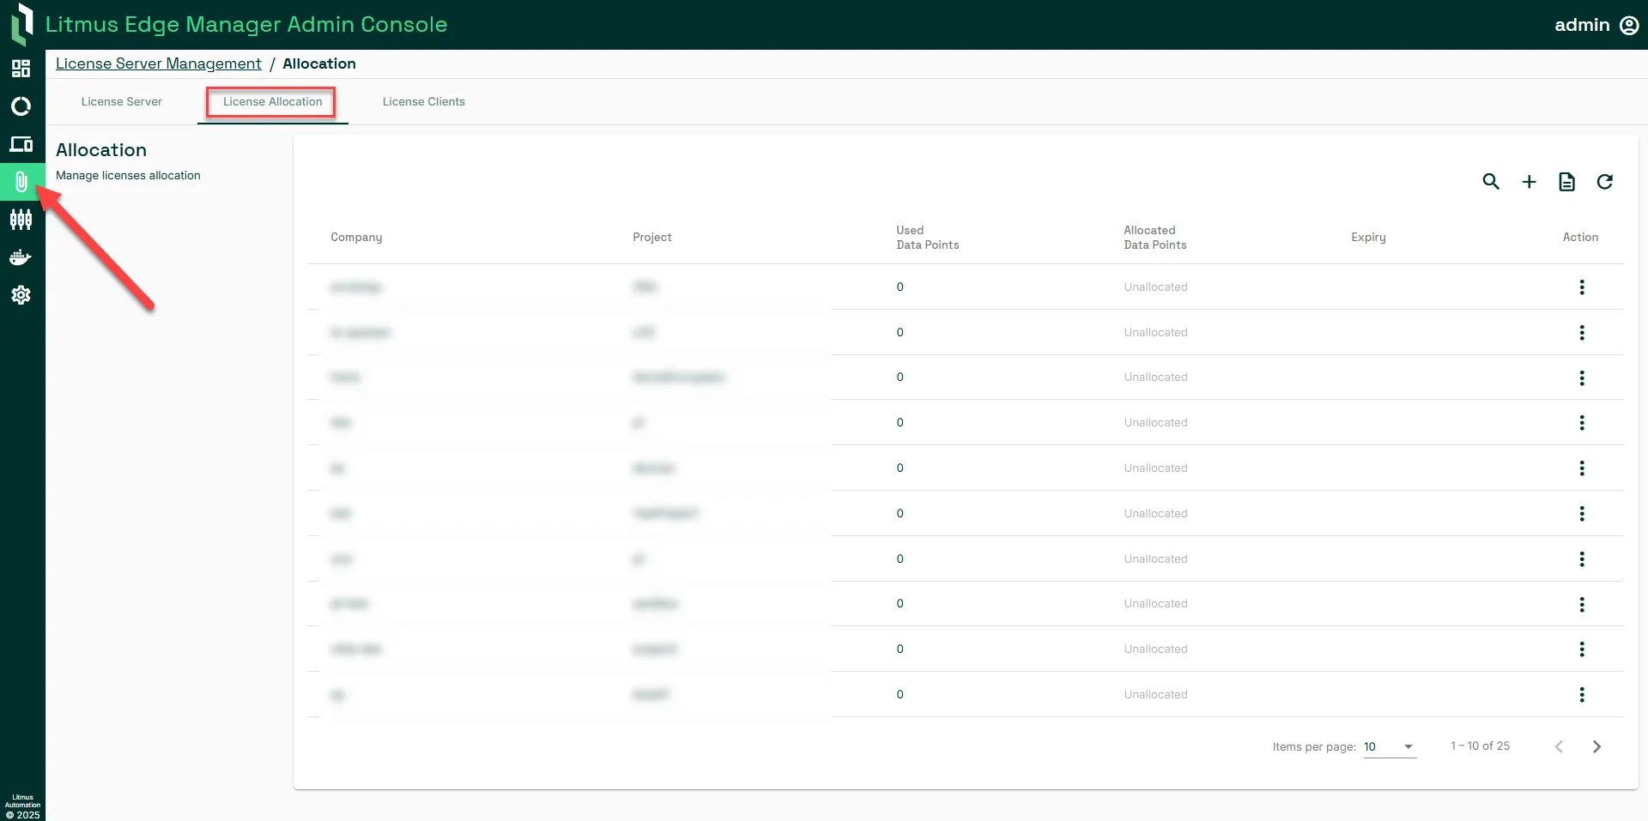Click the plus add allocation icon

(1529, 182)
